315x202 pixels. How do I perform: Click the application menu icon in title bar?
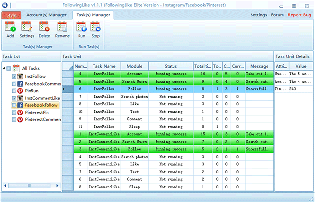(5, 4)
